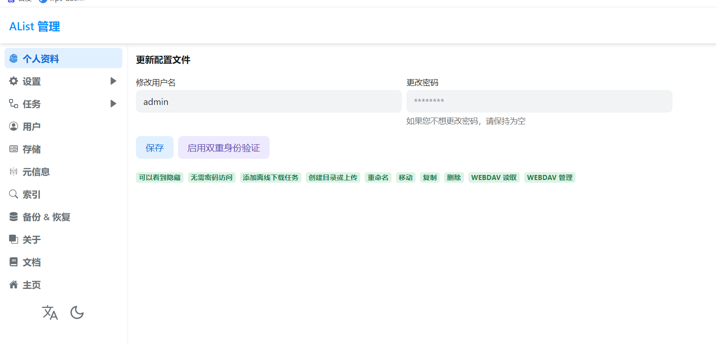Click the 移动 permission tag

click(x=406, y=177)
